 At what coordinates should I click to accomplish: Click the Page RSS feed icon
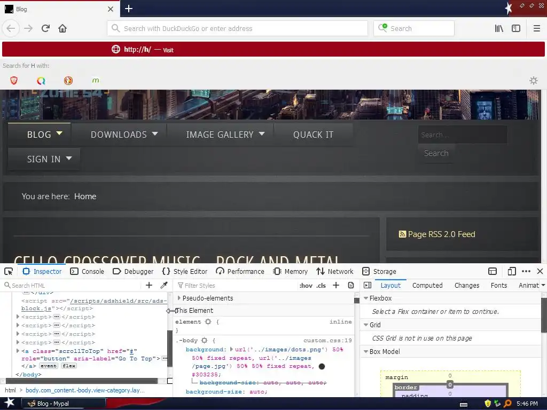(x=402, y=234)
